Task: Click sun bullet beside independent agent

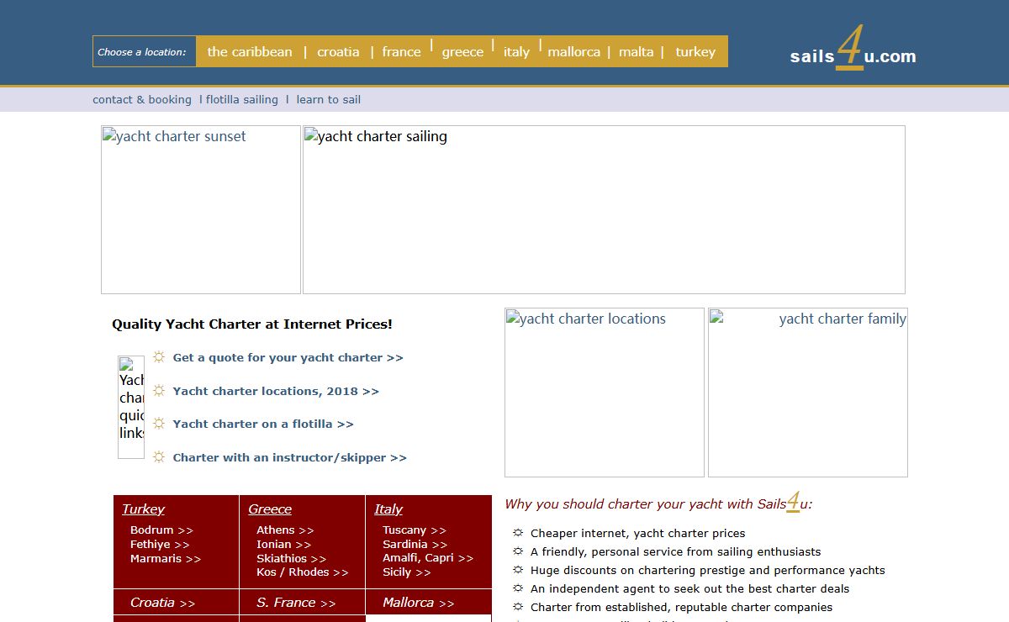Action: pos(518,588)
